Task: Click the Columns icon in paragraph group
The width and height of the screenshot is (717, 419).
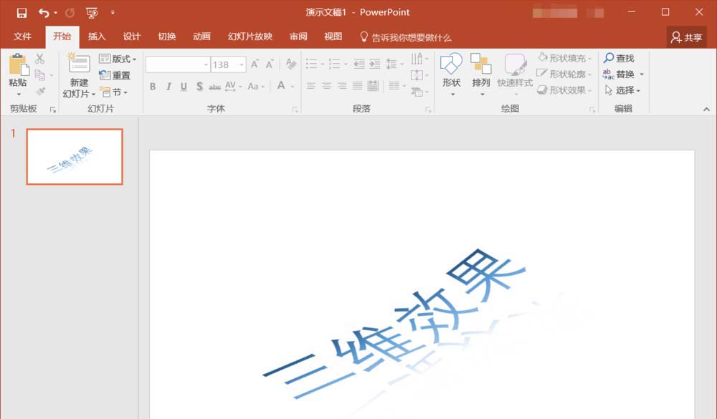Action: coord(394,86)
